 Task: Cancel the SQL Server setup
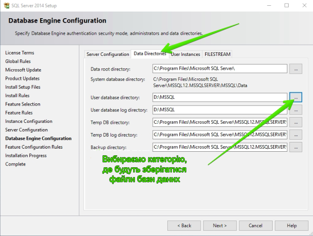[x=256, y=226]
